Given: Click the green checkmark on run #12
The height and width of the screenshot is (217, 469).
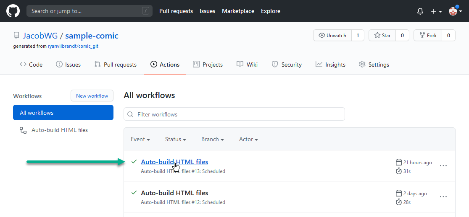Looking at the screenshot, I should click(x=134, y=193).
